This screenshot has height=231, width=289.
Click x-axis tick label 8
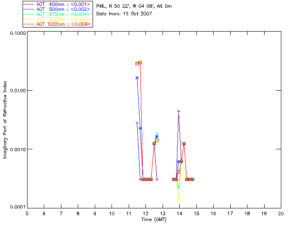(x=78, y=214)
